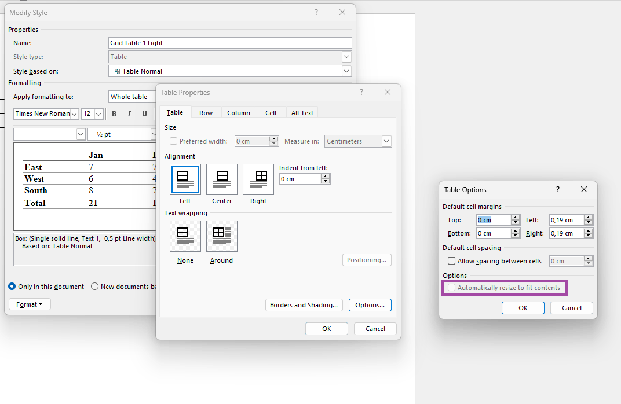Click the Options button in Table Properties
Image resolution: width=621 pixels, height=404 pixels.
click(370, 305)
